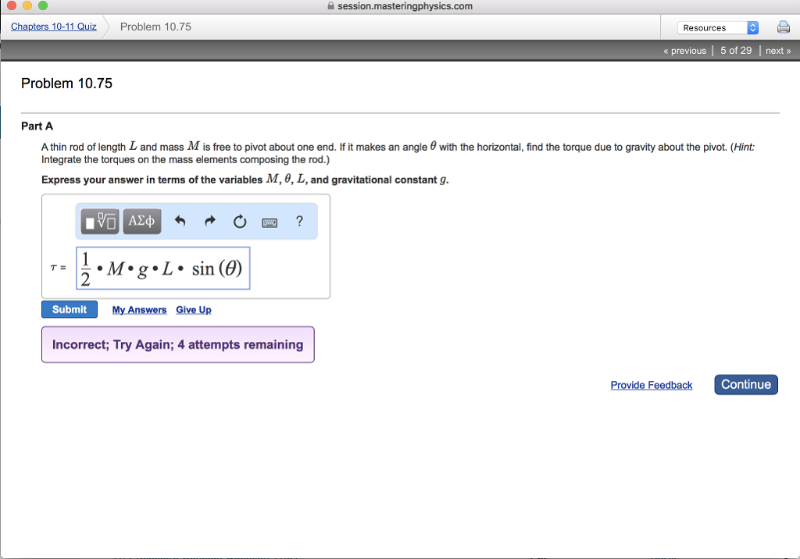The image size is (800, 559).
Task: Click Give Up link
Action: pos(194,310)
